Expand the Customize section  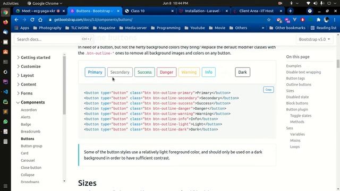[x=29, y=66]
